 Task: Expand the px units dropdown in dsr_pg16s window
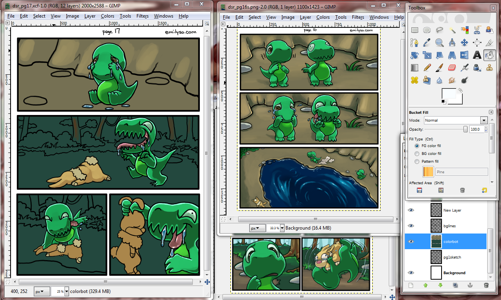tap(257, 228)
